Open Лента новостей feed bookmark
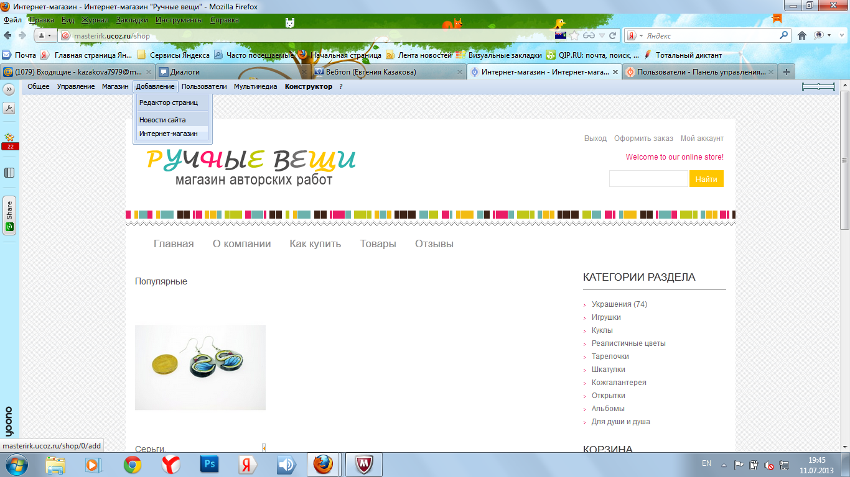The height and width of the screenshot is (477, 850). click(419, 55)
